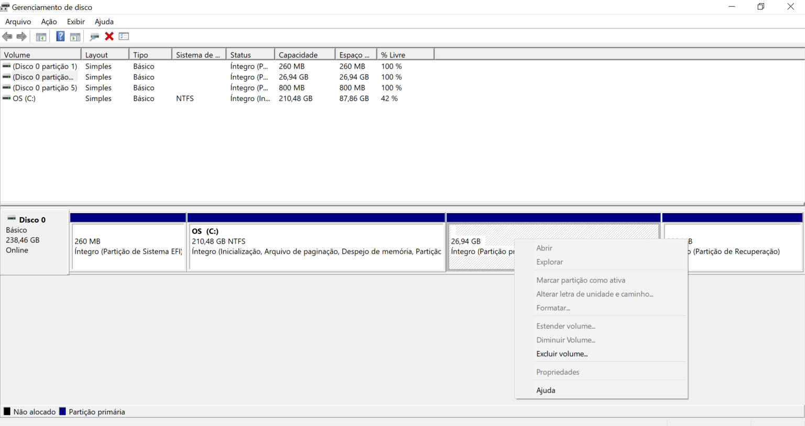Image resolution: width=805 pixels, height=426 pixels.
Task: Sort by the Status column header
Action: click(250, 54)
